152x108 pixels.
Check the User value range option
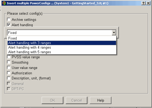click(9, 67)
